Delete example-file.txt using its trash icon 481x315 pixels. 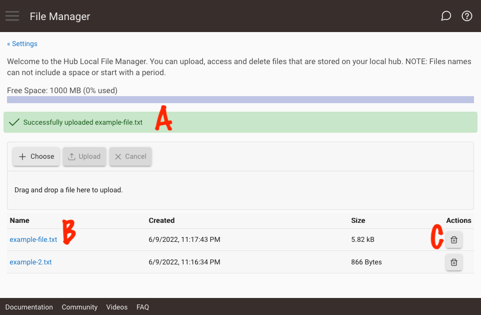(x=453, y=240)
